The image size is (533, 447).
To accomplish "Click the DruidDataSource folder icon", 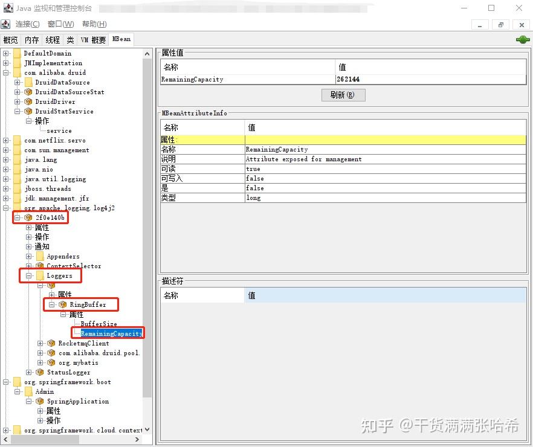I will 28,82.
